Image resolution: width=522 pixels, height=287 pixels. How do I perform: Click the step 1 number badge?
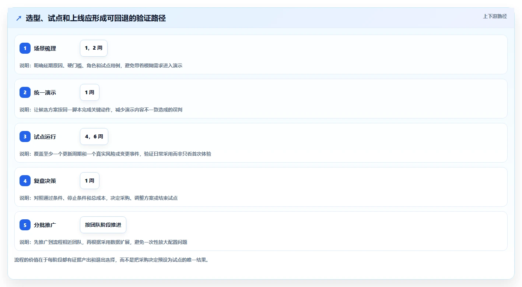(25, 48)
